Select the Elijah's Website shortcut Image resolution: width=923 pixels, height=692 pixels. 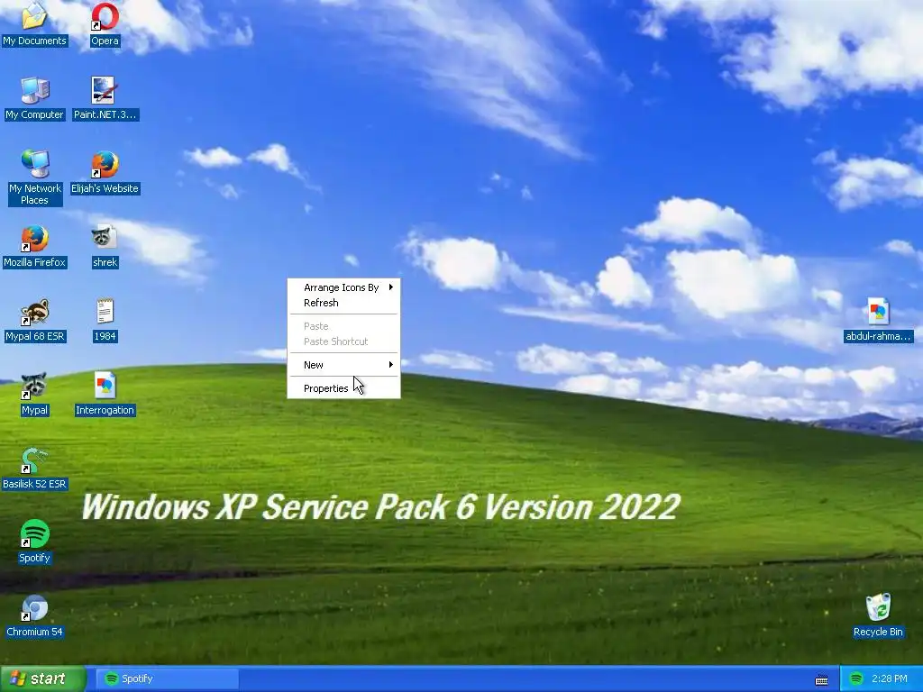tap(105, 172)
